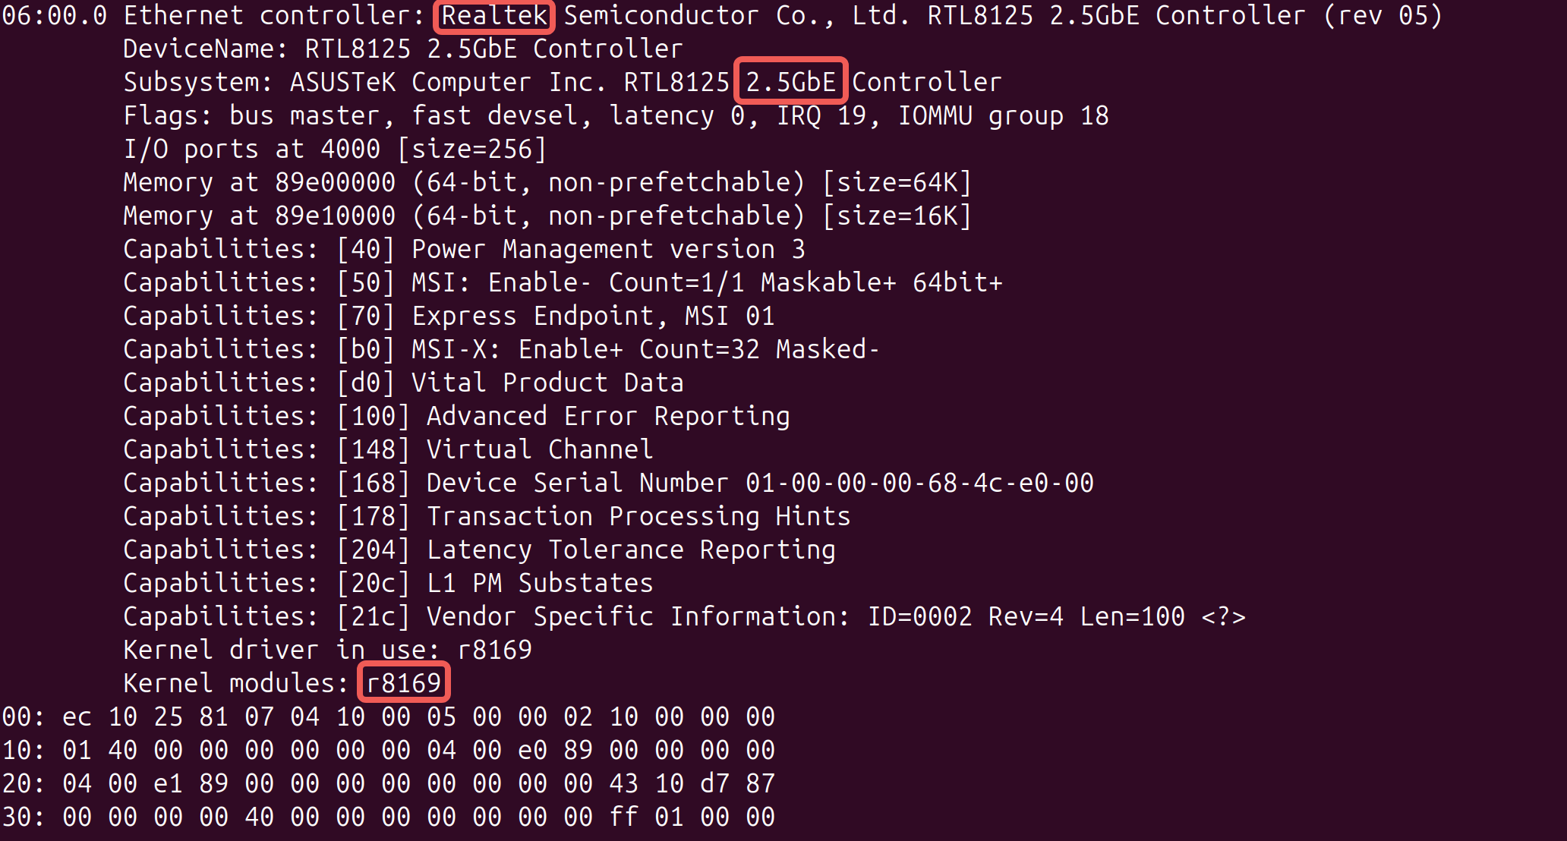The height and width of the screenshot is (841, 1567).
Task: Click the boxed 2.5GbE text in Subsystem line
Action: click(790, 81)
